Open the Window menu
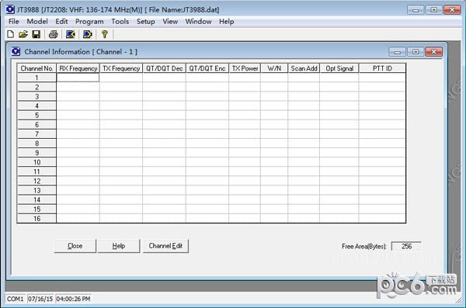 click(x=199, y=22)
